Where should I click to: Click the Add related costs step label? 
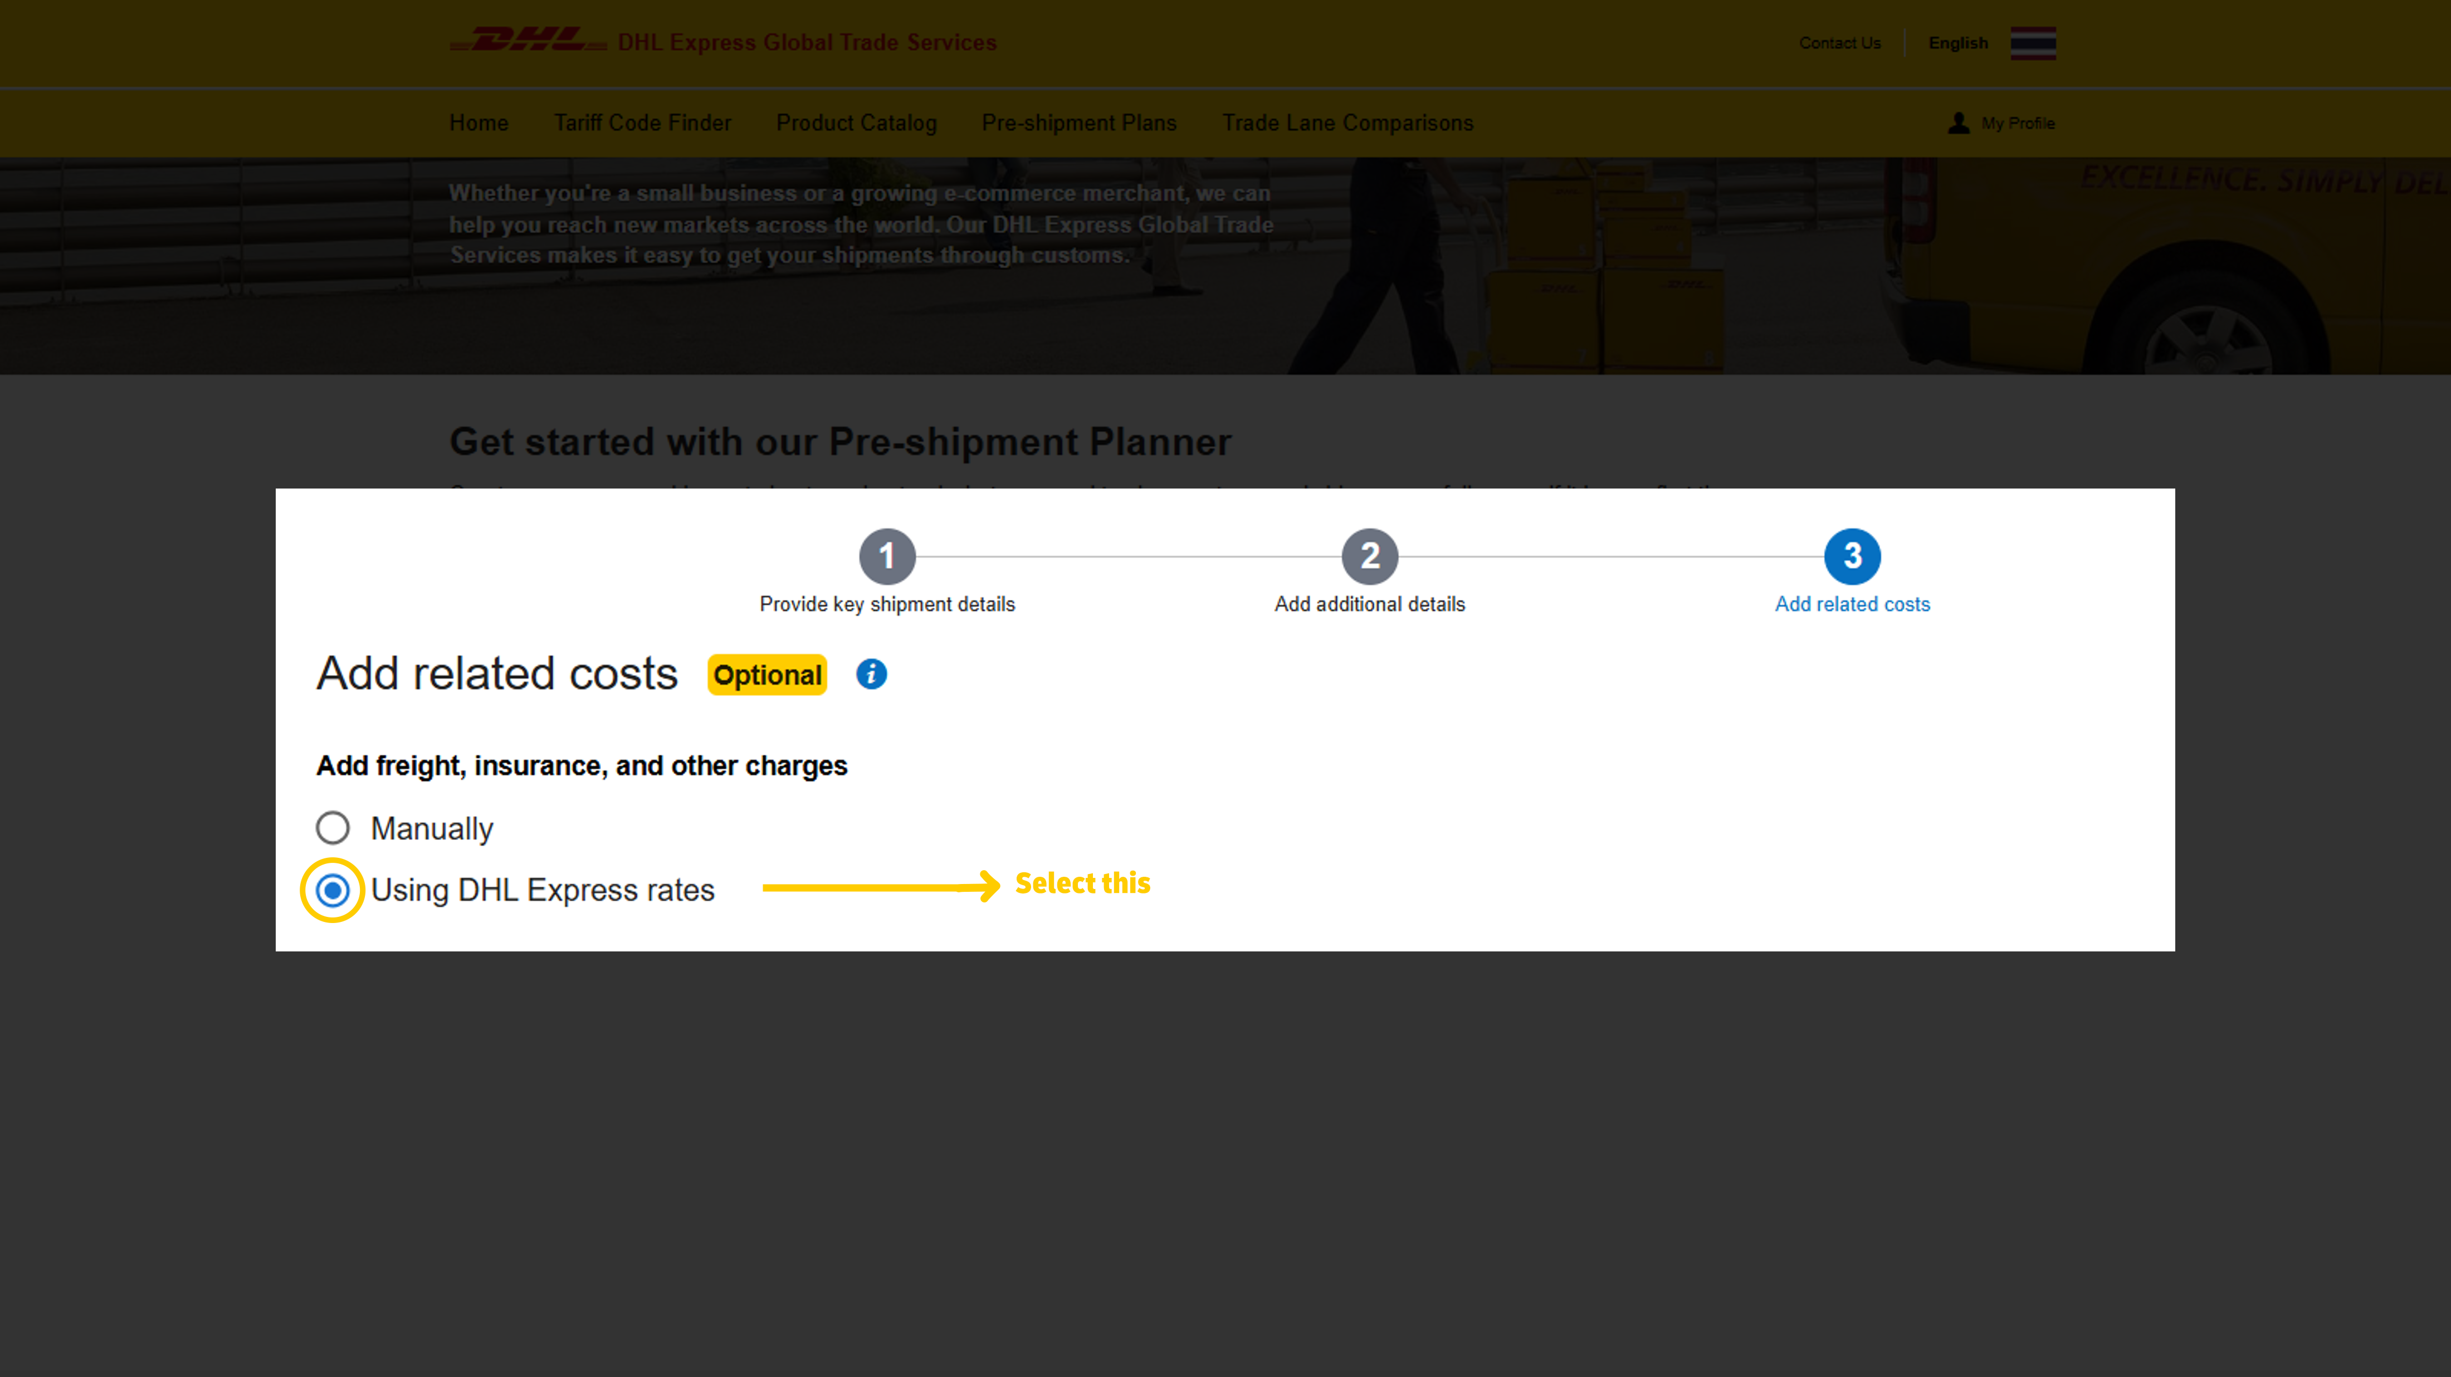(x=1852, y=604)
